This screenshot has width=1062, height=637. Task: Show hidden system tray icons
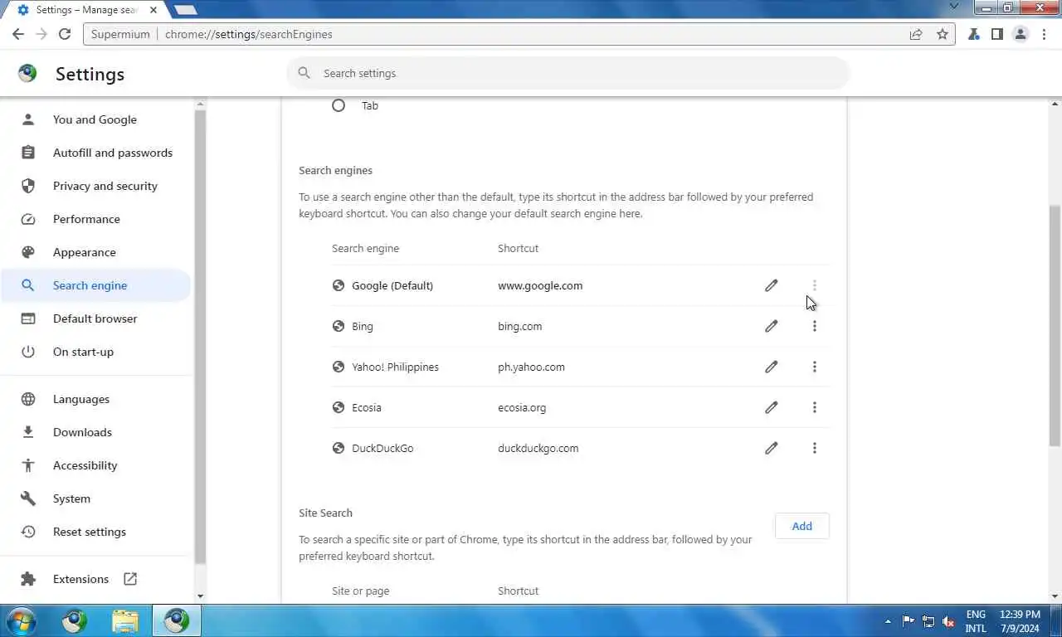tap(888, 621)
